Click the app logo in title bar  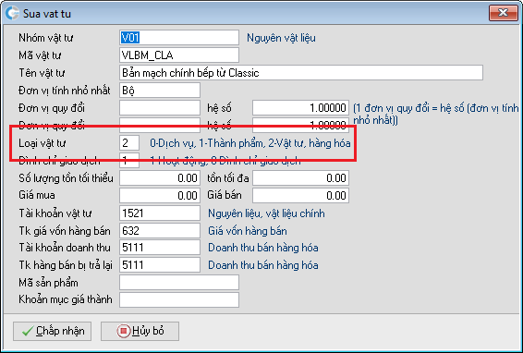point(12,13)
